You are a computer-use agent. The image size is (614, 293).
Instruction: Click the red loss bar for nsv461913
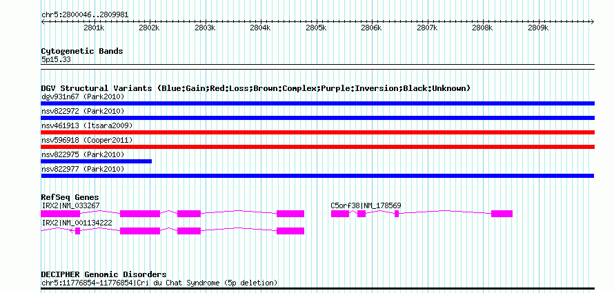[x=318, y=132]
